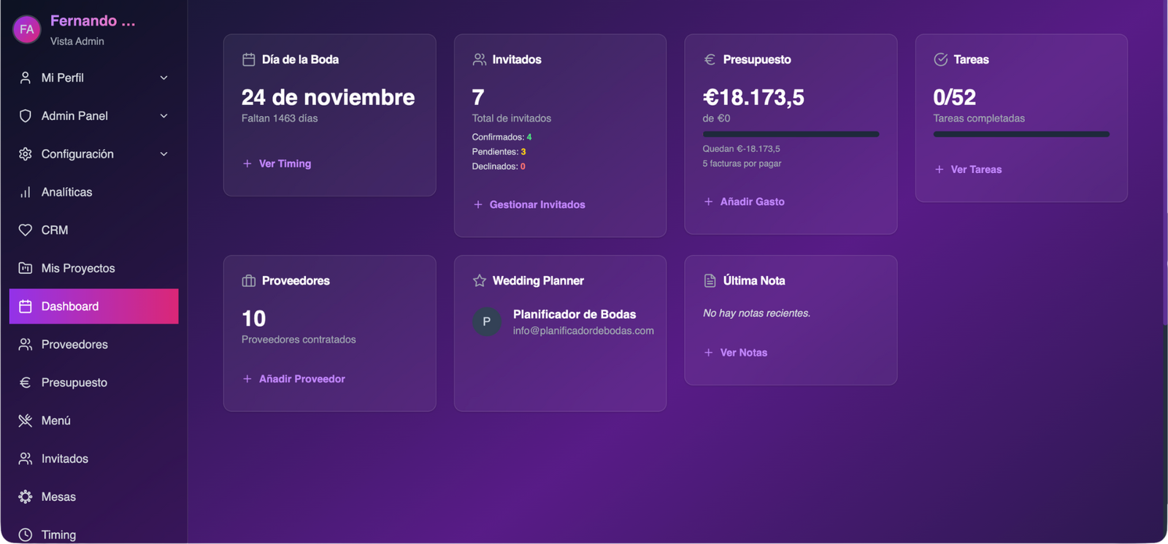Expand the Admin Panel submenu

tap(164, 116)
